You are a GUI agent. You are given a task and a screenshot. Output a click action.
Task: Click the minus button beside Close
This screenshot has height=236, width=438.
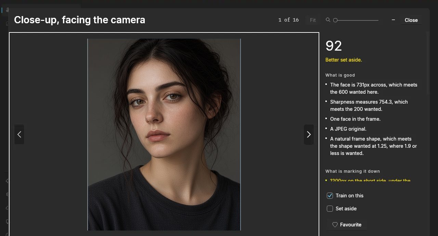click(x=393, y=20)
